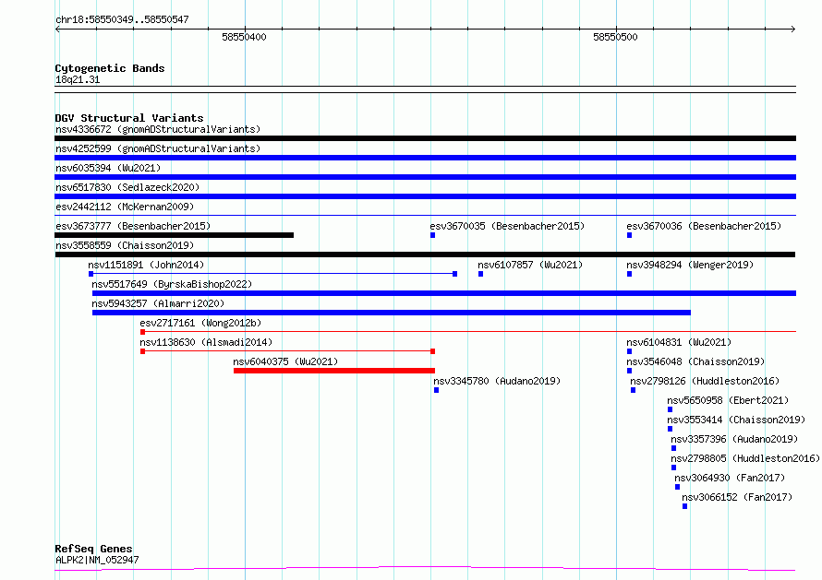
Task: Click nsv6104831 (Wu2021) label
Action: tap(679, 342)
